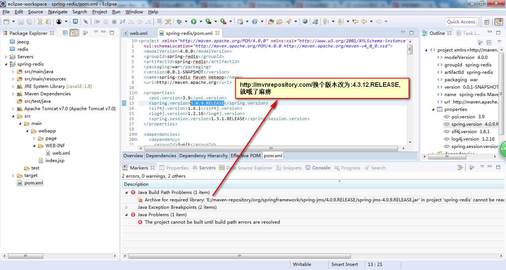Click the New file wizard toolbar icon
Image resolution: width=506 pixels, height=270 pixels.
click(6, 22)
